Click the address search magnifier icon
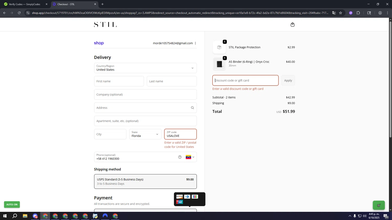Viewport: 392px width, 220px height. click(x=192, y=108)
